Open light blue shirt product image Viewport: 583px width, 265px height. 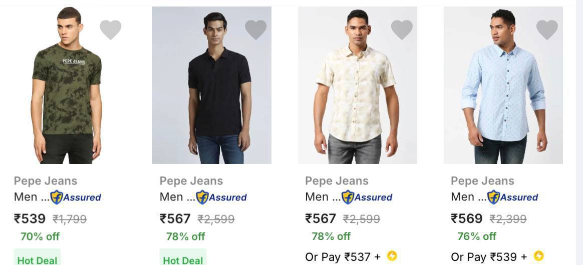coord(503,85)
